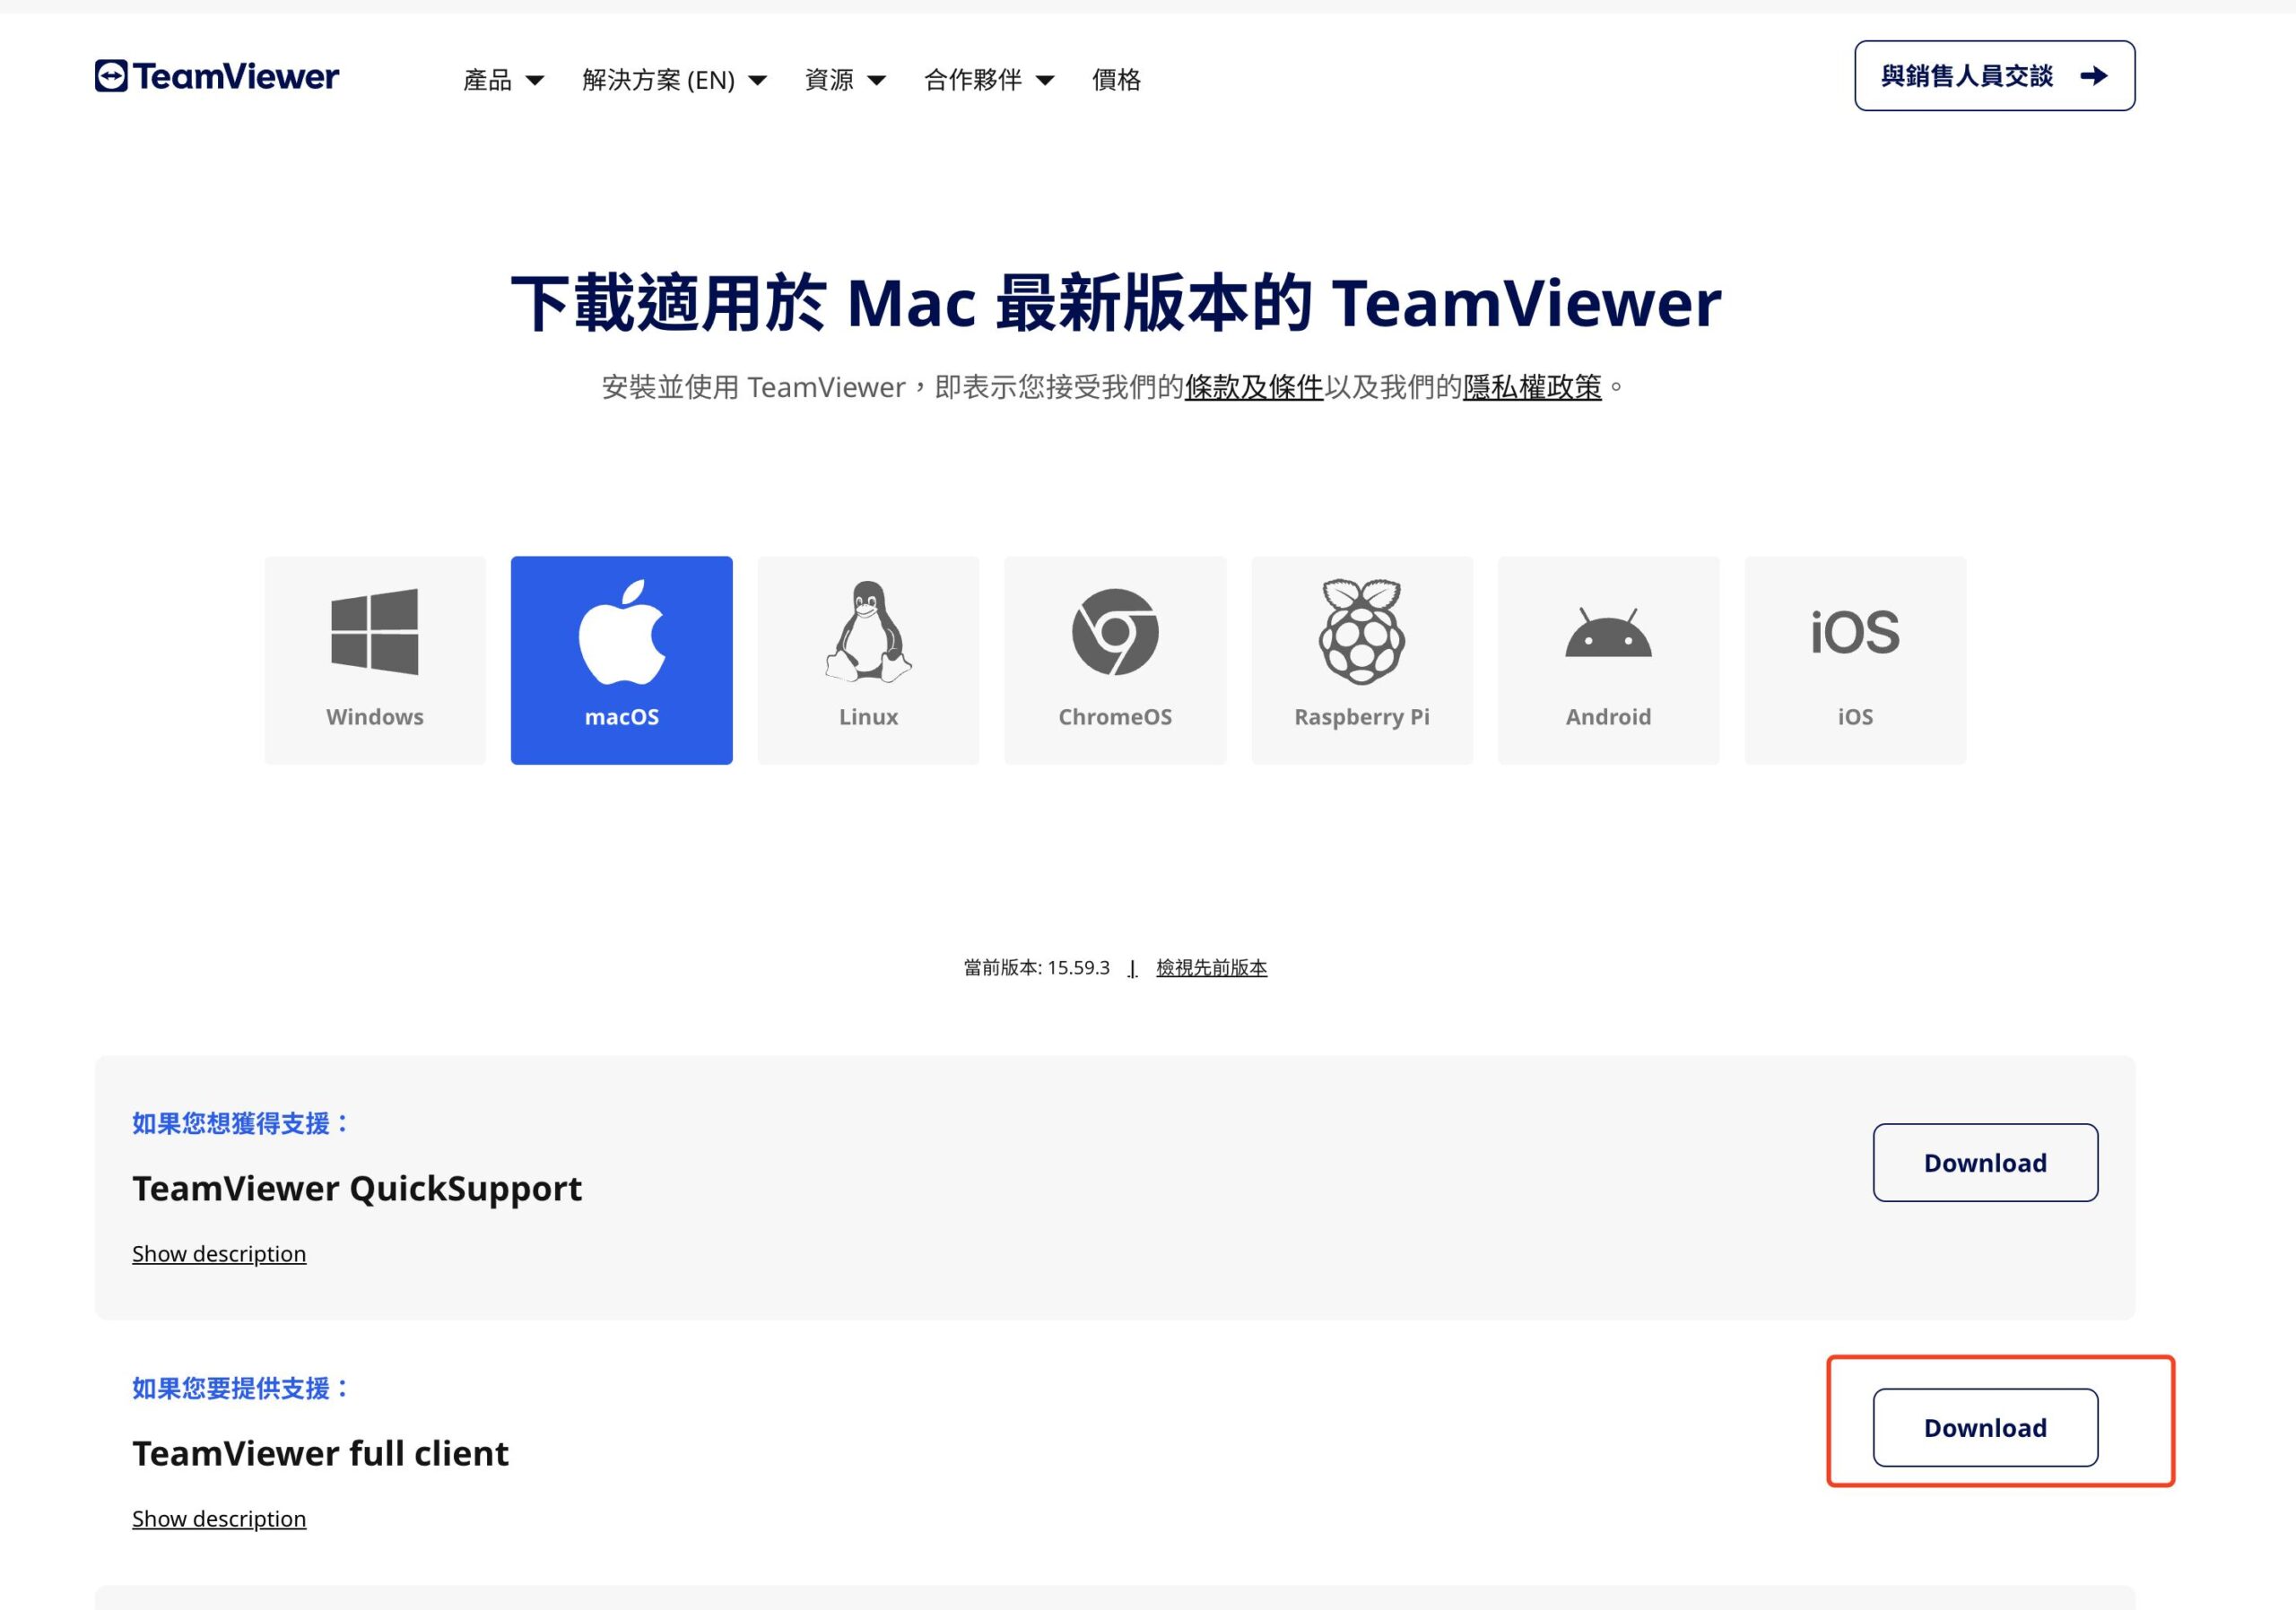This screenshot has height=1610, width=2296.
Task: Click the 與銷售人員交談 button
Action: [1994, 76]
